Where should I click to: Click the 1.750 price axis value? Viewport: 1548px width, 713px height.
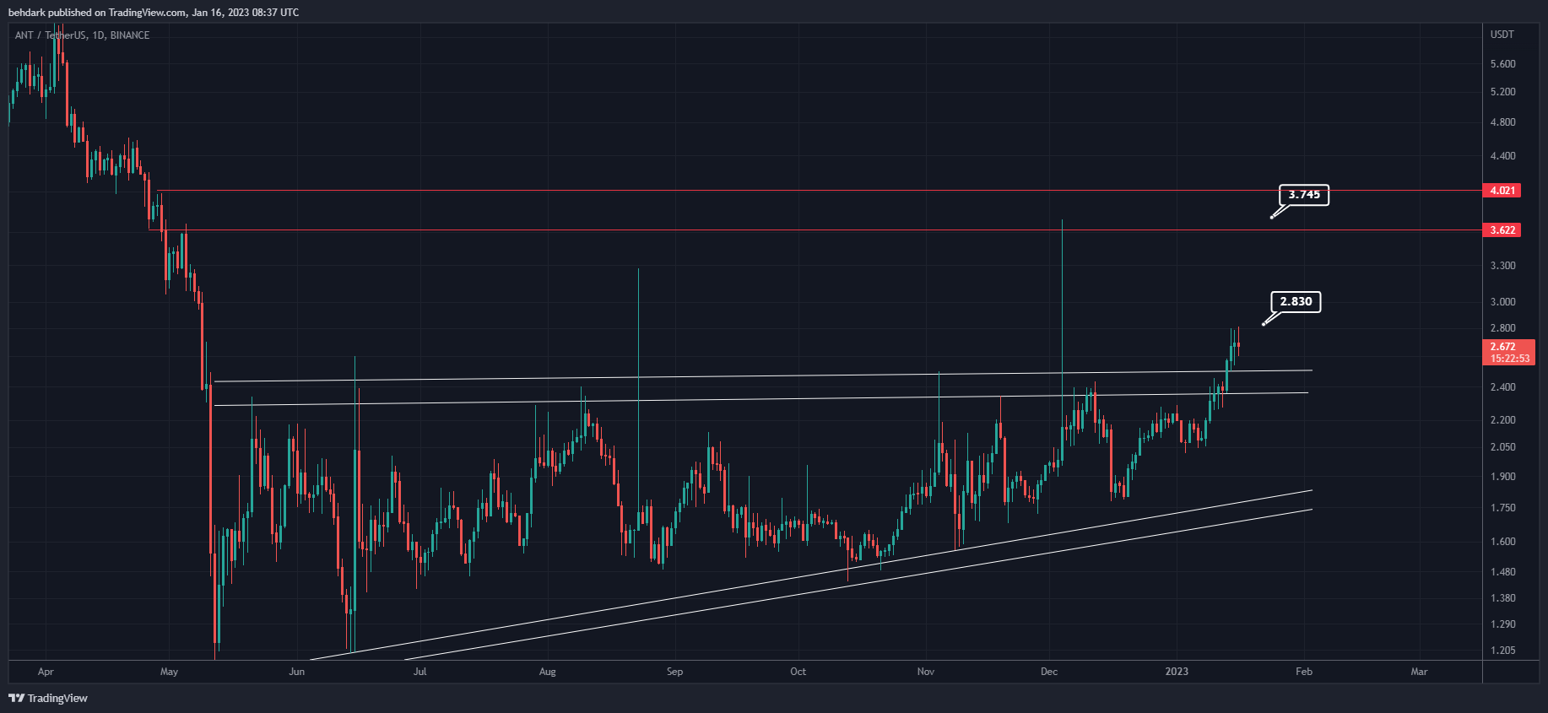tap(1502, 508)
